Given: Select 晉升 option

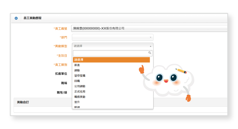Looking at the screenshot, I should 77,102.
